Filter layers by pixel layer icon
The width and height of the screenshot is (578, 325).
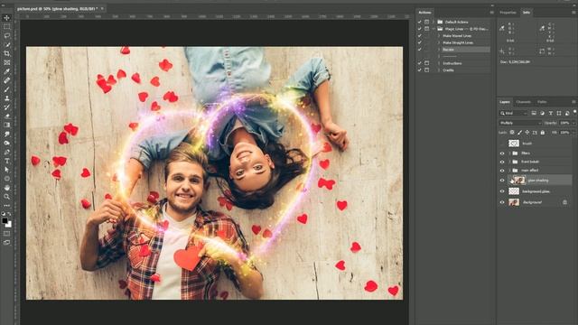pyautogui.click(x=534, y=113)
